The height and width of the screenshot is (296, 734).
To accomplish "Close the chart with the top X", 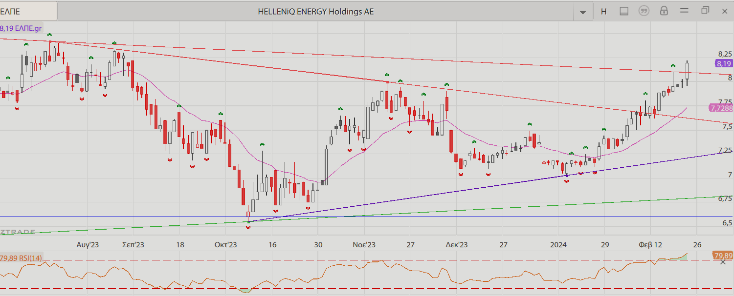I will (x=725, y=11).
